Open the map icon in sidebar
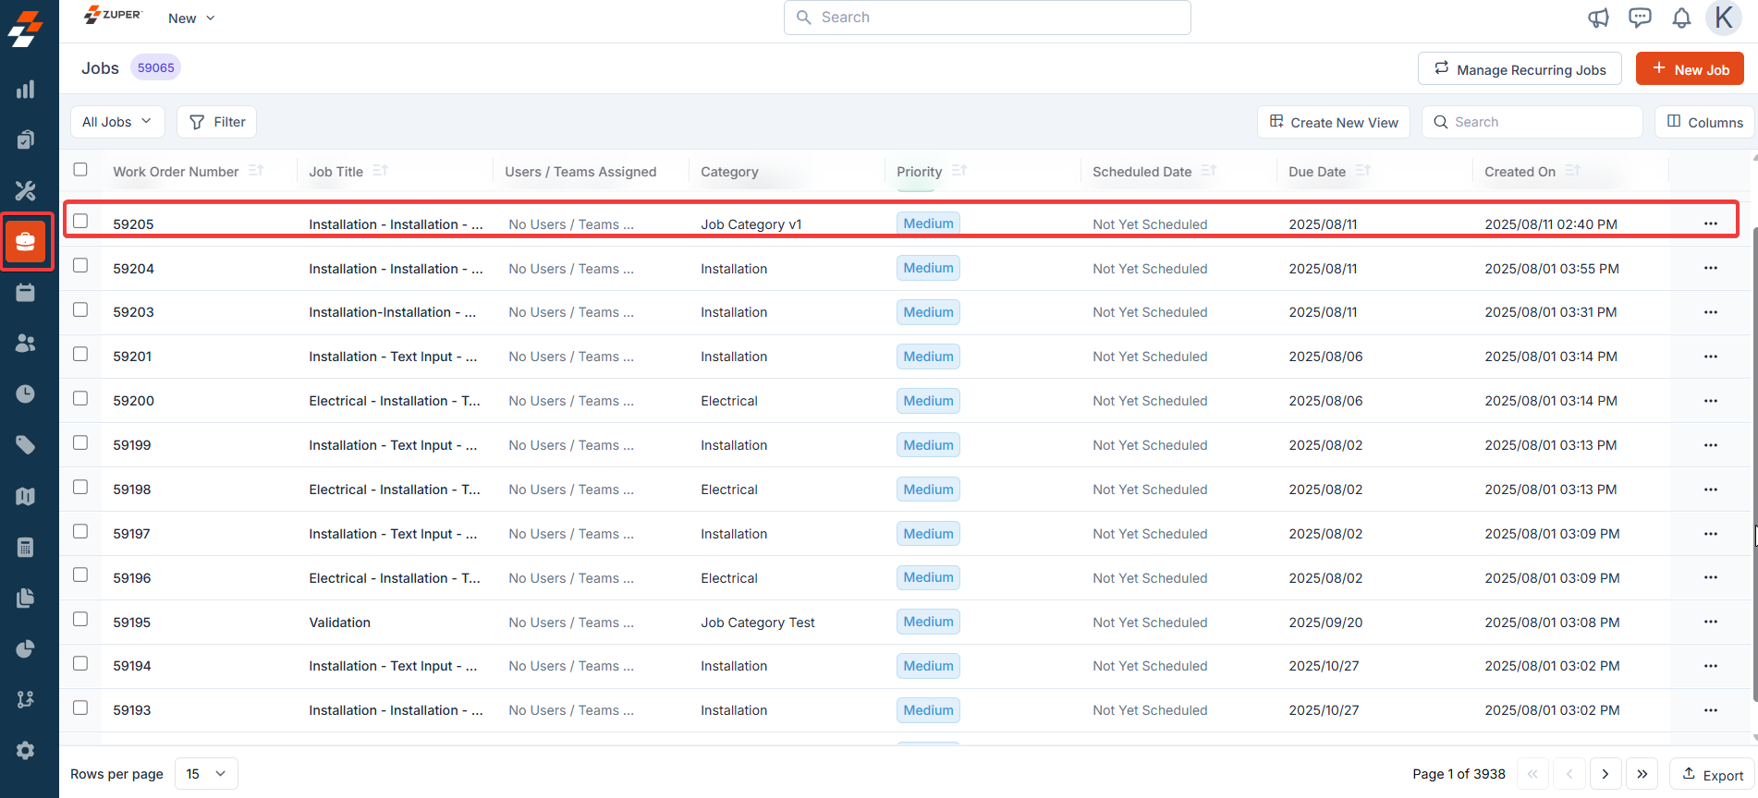This screenshot has height=798, width=1758. pyautogui.click(x=26, y=496)
